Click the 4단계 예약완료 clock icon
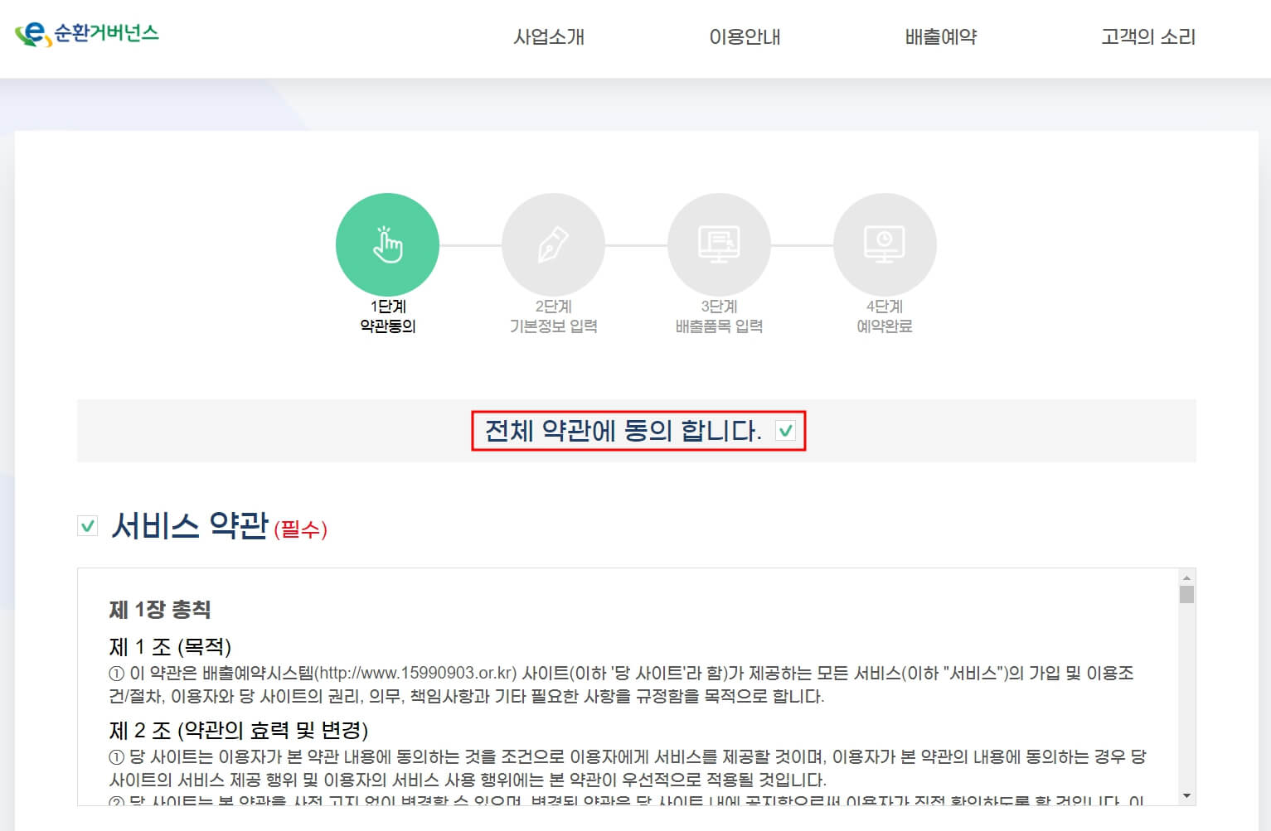This screenshot has height=831, width=1271. (x=885, y=244)
